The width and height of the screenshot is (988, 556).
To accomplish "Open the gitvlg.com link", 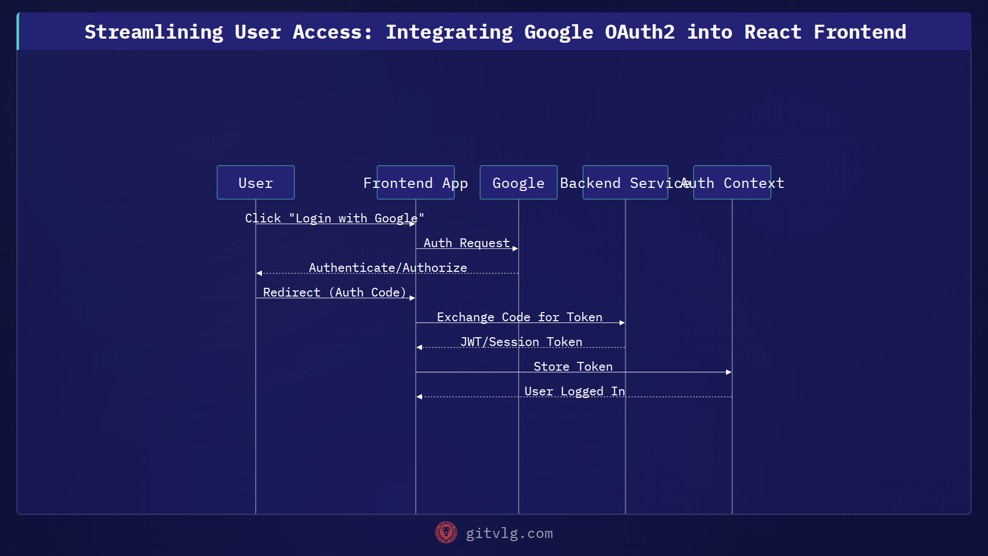I will click(509, 533).
